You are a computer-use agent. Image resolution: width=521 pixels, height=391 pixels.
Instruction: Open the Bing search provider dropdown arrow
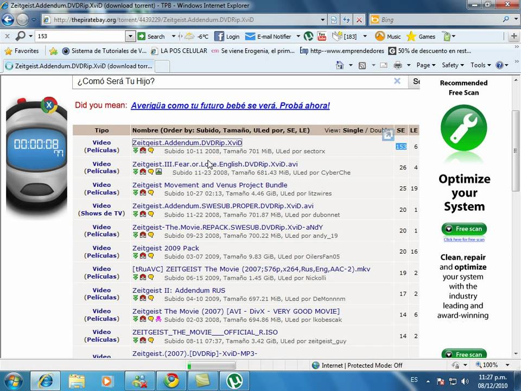tap(516, 20)
